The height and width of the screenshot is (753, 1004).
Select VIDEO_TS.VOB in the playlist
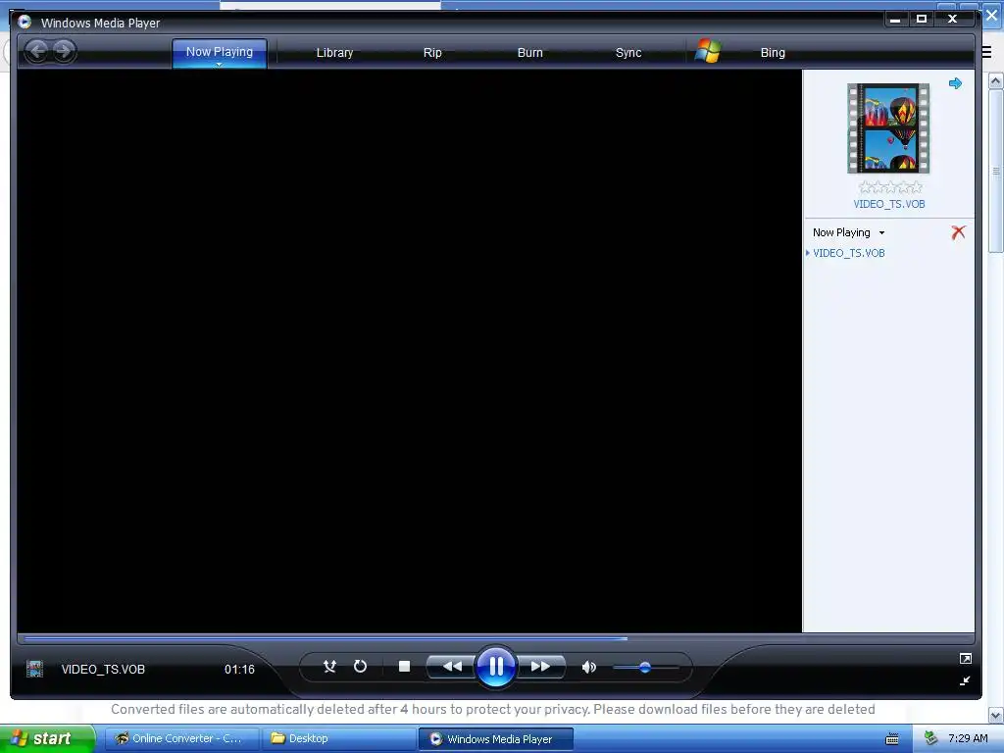848,253
